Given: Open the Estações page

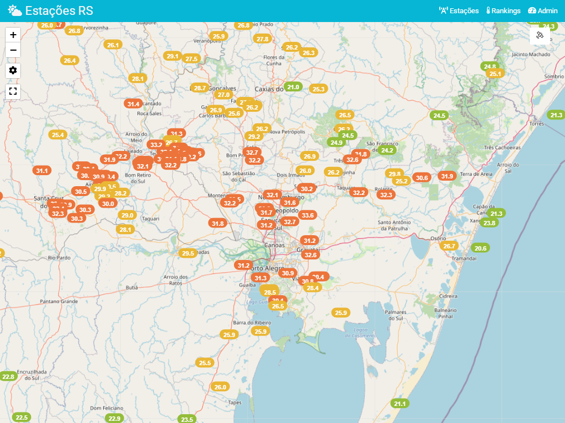Looking at the screenshot, I should [459, 11].
